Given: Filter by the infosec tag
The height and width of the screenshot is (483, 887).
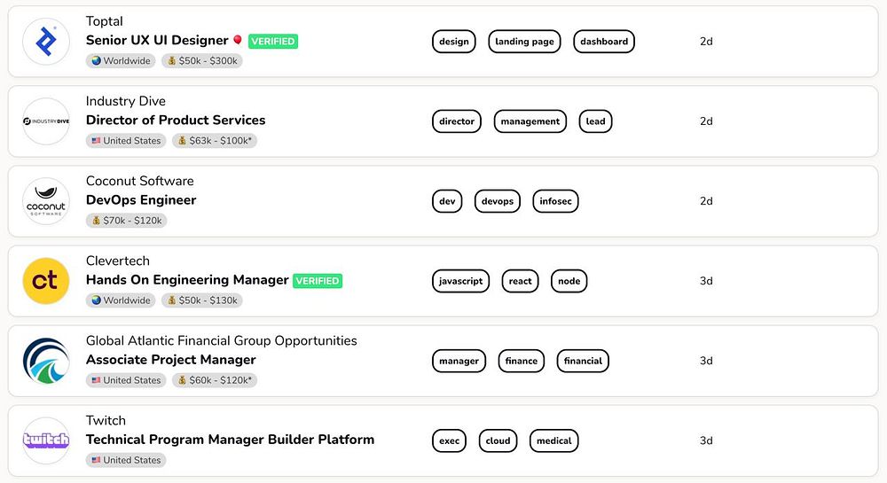Looking at the screenshot, I should tap(555, 201).
